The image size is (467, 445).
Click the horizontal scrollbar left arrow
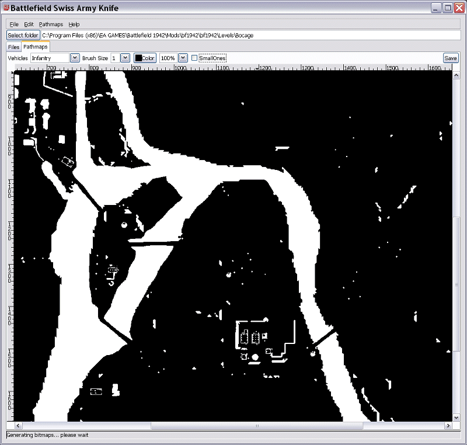18,426
